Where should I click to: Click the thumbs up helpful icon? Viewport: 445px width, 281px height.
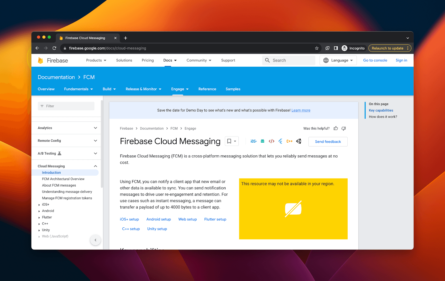(336, 128)
